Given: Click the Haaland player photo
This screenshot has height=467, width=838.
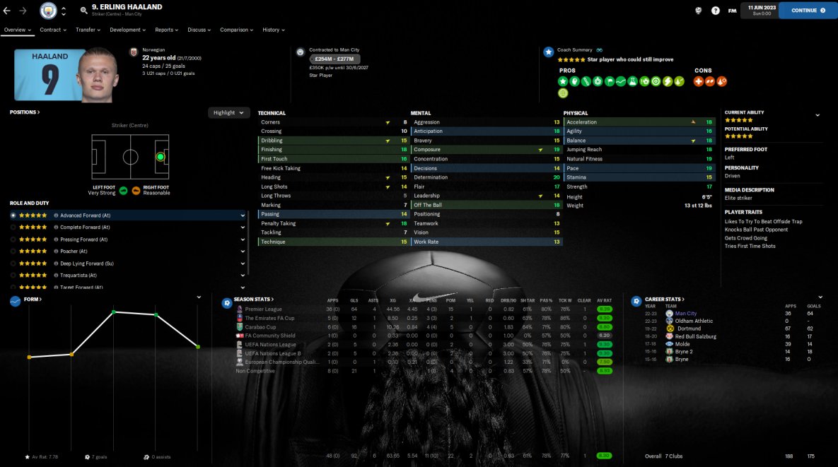Looking at the screenshot, I should 98,75.
